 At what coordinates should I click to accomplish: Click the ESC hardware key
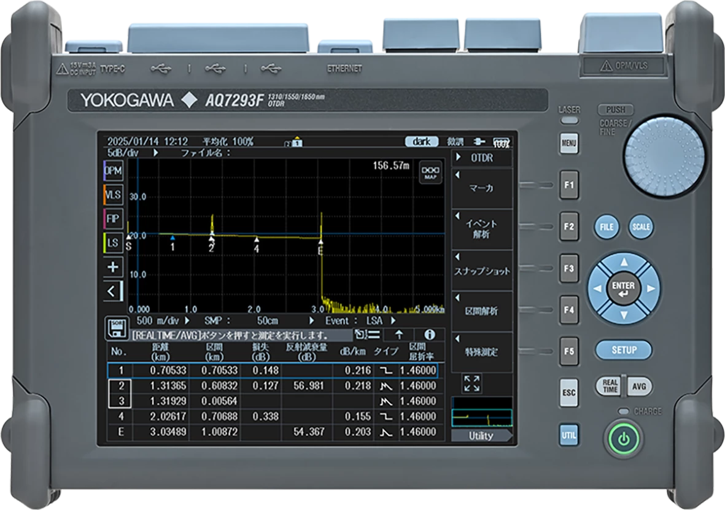click(568, 393)
